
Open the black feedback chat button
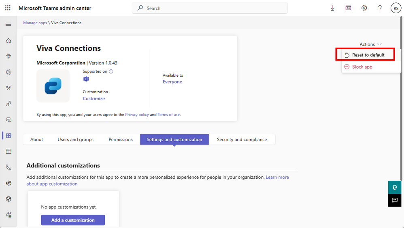(394, 200)
